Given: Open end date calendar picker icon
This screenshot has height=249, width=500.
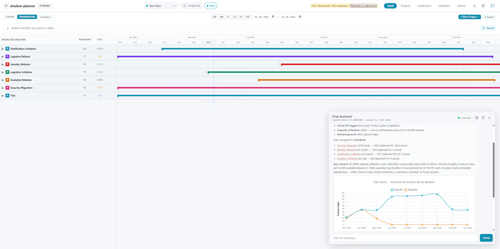Looking at the screenshot, I should [300, 17].
